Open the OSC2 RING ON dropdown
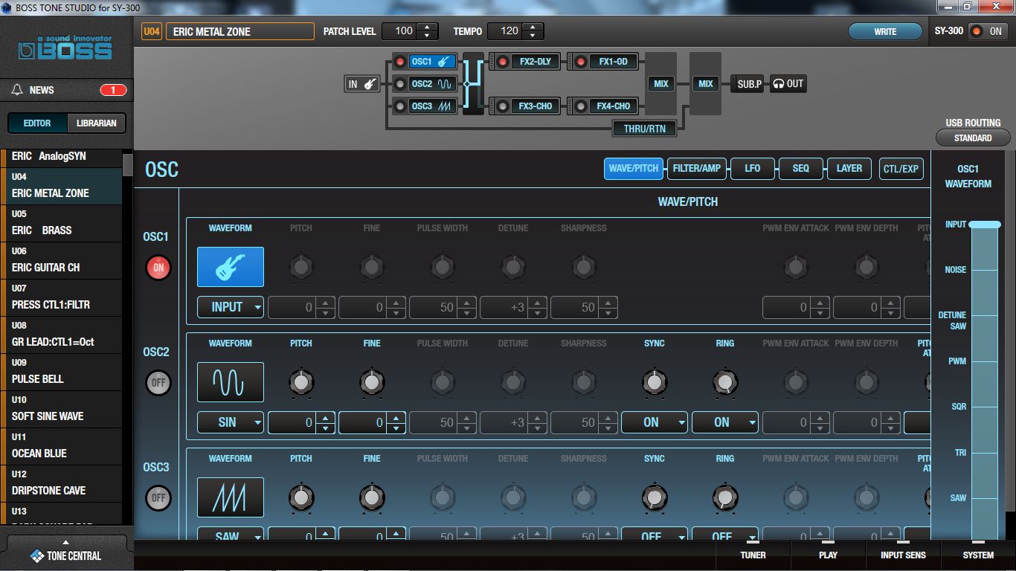This screenshot has height=571, width=1016. pos(725,422)
